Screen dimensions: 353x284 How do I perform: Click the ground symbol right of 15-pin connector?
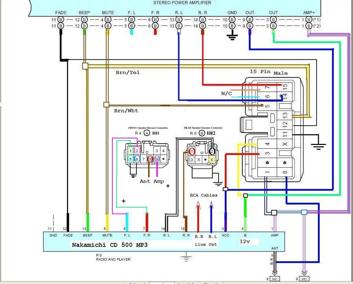(320, 146)
